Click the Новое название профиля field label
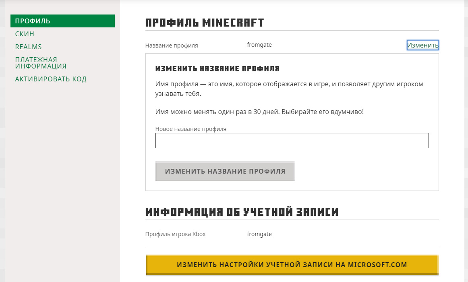The image size is (468, 282). 191,129
